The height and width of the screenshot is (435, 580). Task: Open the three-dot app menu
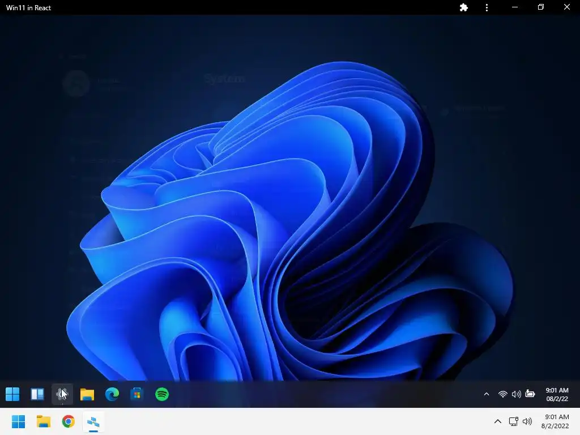click(487, 7)
